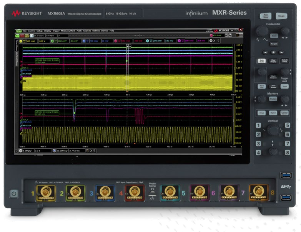The image size is (301, 232).
Task: Click channel 1 offset field 1.05 V
Action: 43,41
